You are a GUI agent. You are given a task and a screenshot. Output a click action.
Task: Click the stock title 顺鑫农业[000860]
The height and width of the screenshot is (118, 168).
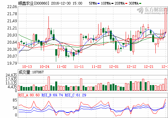pos(34,3)
